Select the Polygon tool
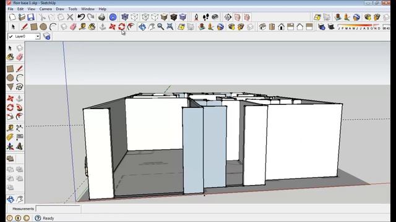The height and width of the screenshot is (222, 396). (x=10, y=87)
